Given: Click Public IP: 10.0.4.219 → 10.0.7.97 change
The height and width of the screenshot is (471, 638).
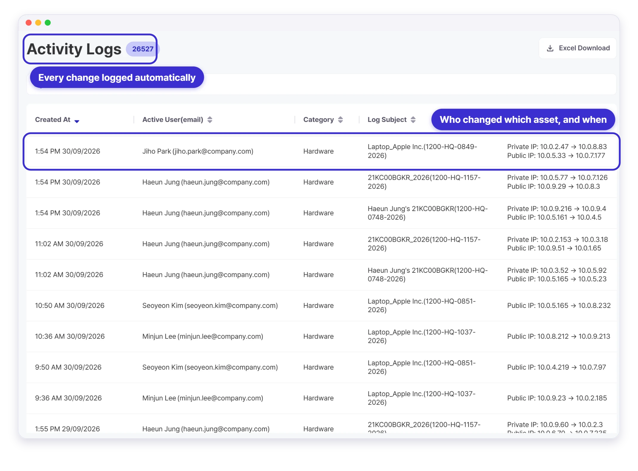Looking at the screenshot, I should 557,367.
